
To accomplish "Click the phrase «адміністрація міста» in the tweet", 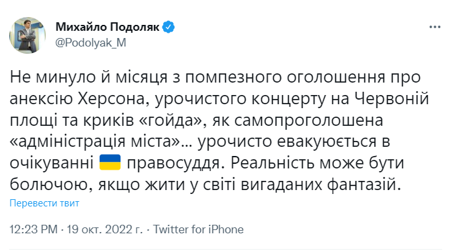I will (95, 142).
